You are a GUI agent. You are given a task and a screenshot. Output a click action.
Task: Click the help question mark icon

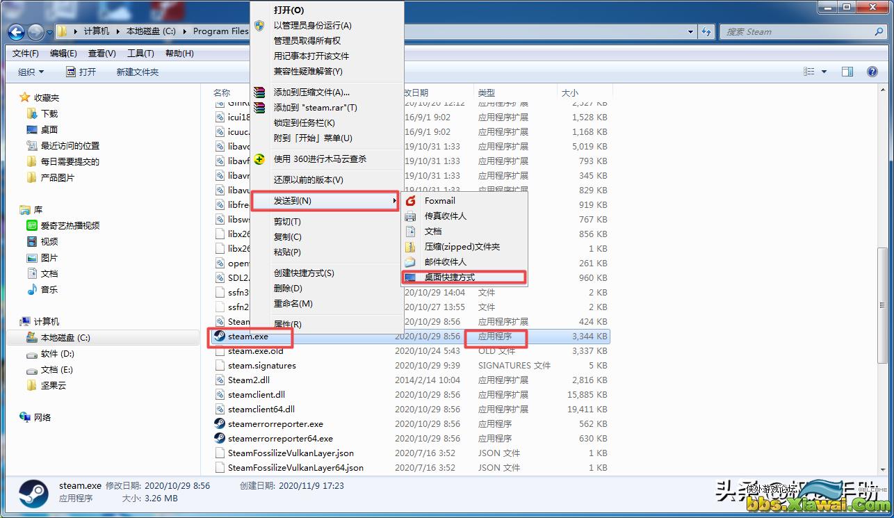click(x=872, y=72)
